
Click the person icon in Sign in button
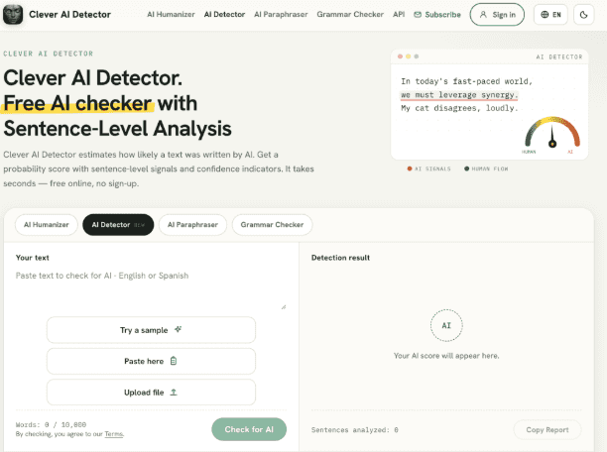click(483, 15)
